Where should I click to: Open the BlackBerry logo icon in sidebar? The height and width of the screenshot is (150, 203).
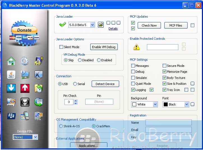(11, 116)
